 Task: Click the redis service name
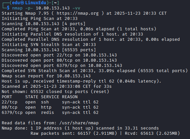tap(47, 113)
